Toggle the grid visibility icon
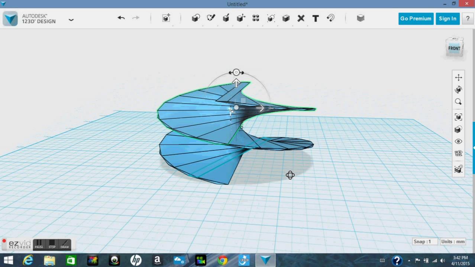 458,153
